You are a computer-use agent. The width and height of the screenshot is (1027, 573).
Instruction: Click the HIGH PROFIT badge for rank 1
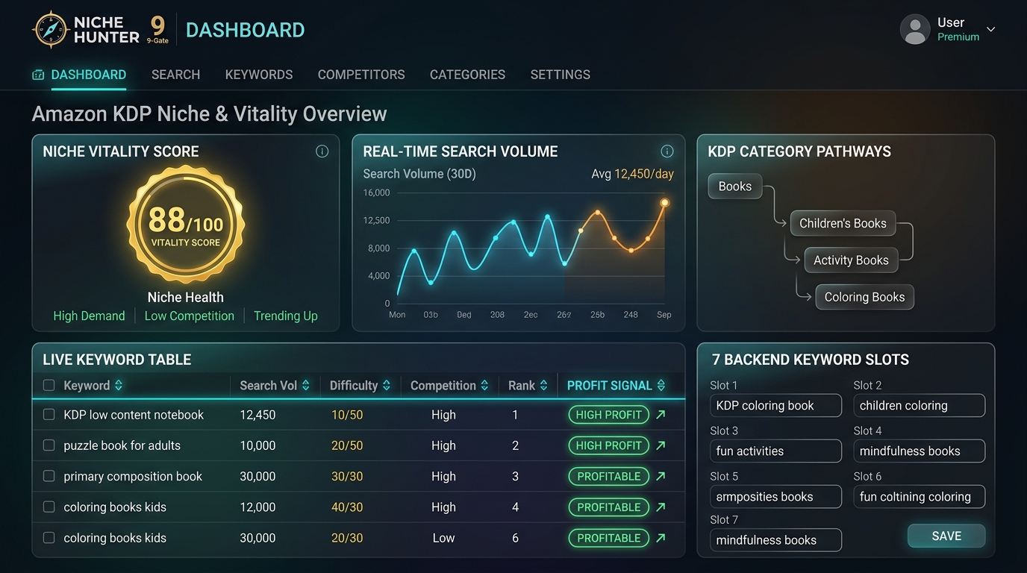pos(608,415)
